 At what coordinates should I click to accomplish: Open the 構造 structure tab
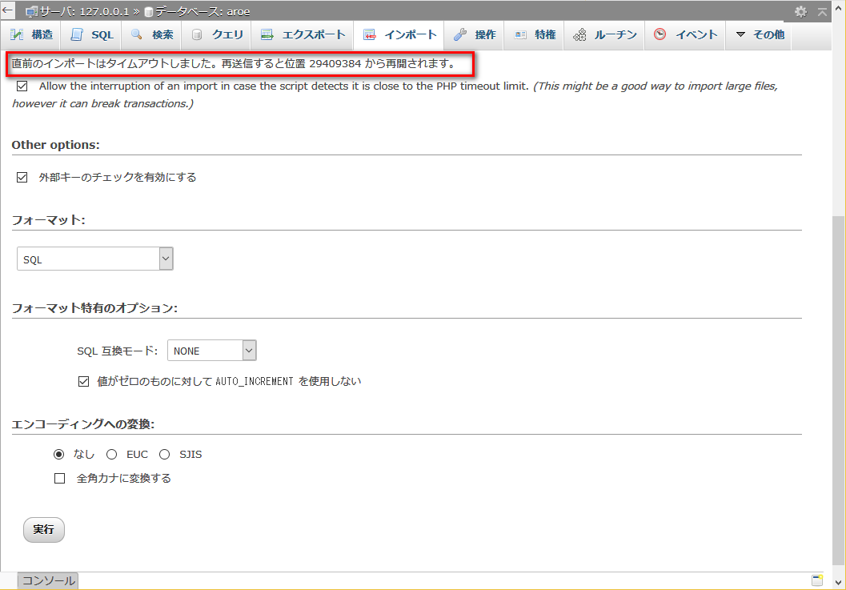point(32,35)
